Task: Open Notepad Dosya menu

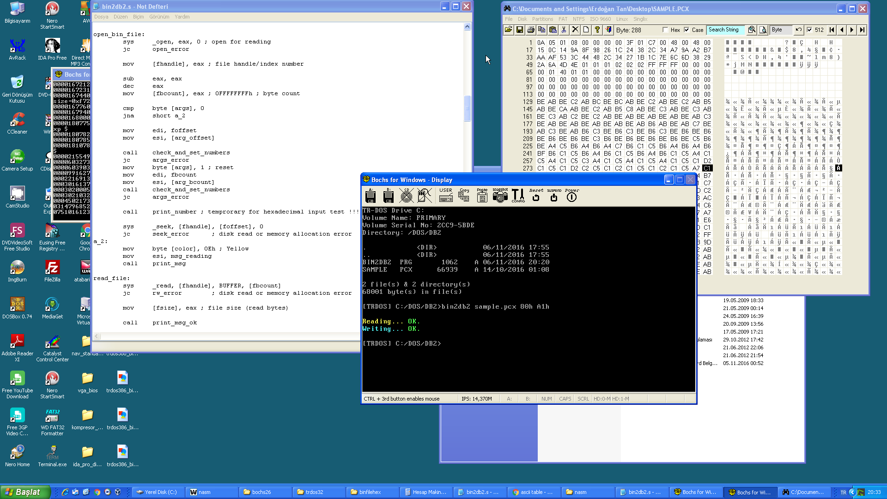Action: click(101, 17)
